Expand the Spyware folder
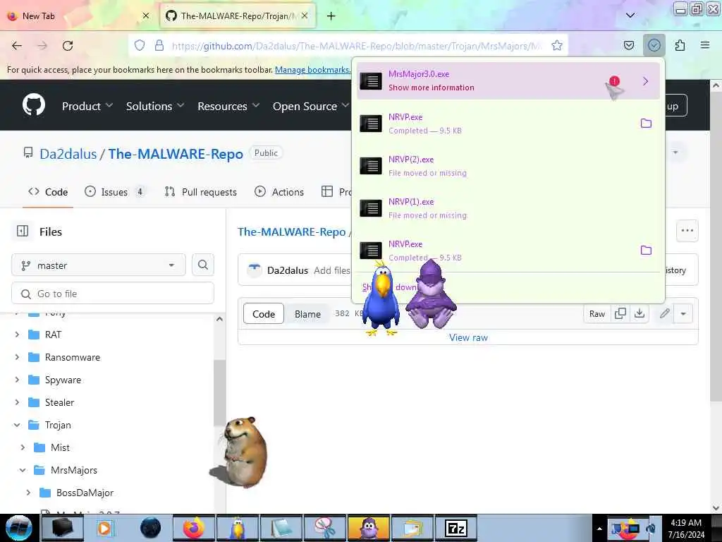722x542 pixels. click(x=18, y=380)
